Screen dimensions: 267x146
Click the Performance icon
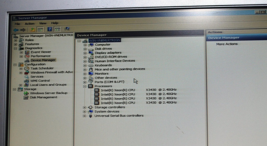[27, 56]
